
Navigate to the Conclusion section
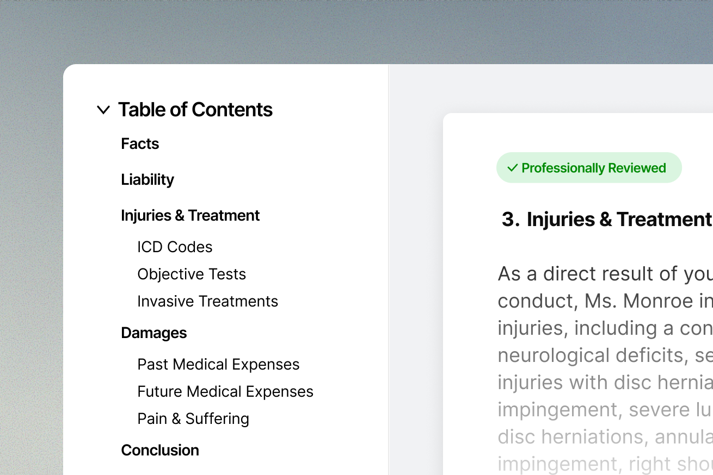160,451
